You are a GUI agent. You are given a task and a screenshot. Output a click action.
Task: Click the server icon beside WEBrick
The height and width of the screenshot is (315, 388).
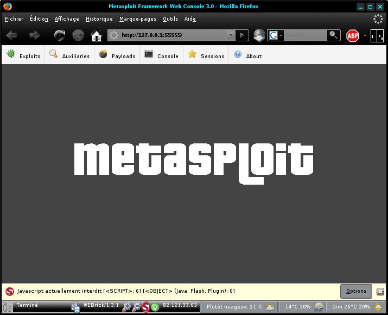coord(75,307)
